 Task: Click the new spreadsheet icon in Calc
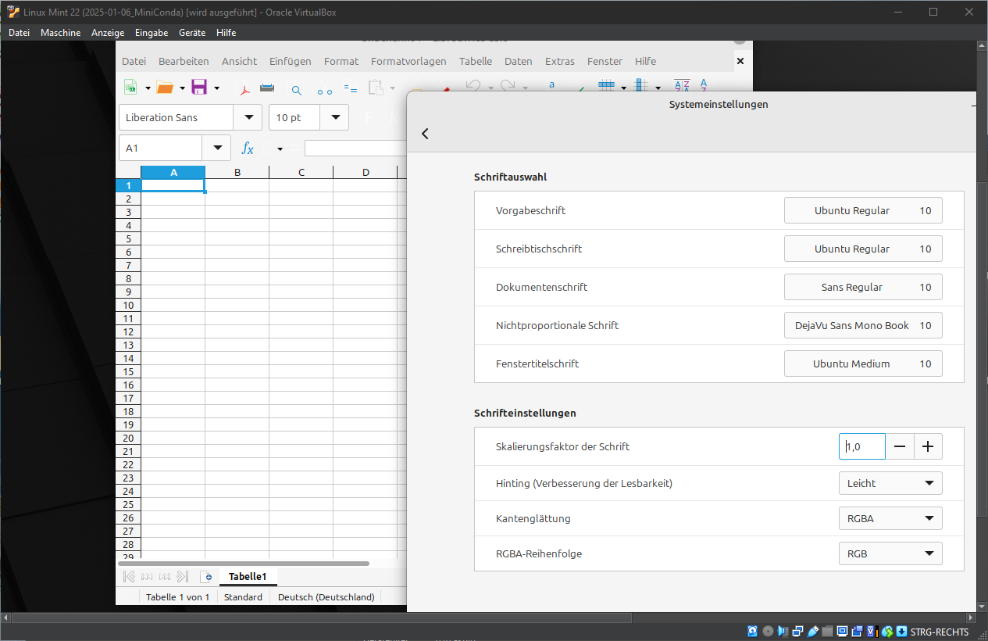click(130, 88)
